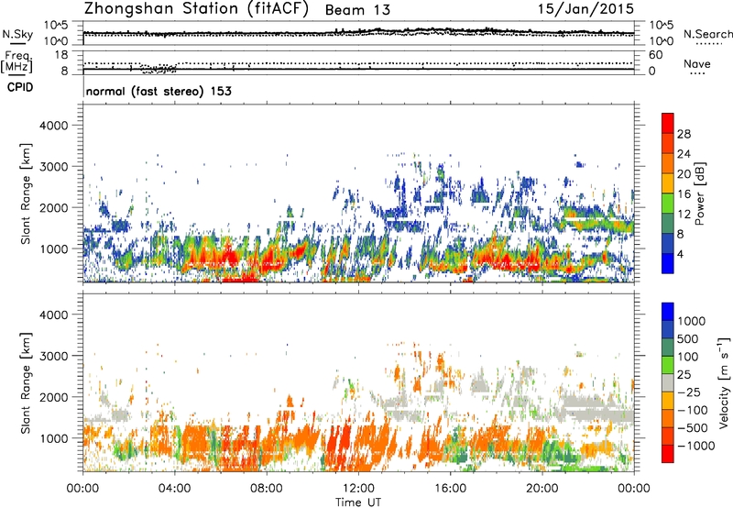Click the dark green 8–12 dB power swatch
The width and height of the screenshot is (733, 508).
click(668, 223)
